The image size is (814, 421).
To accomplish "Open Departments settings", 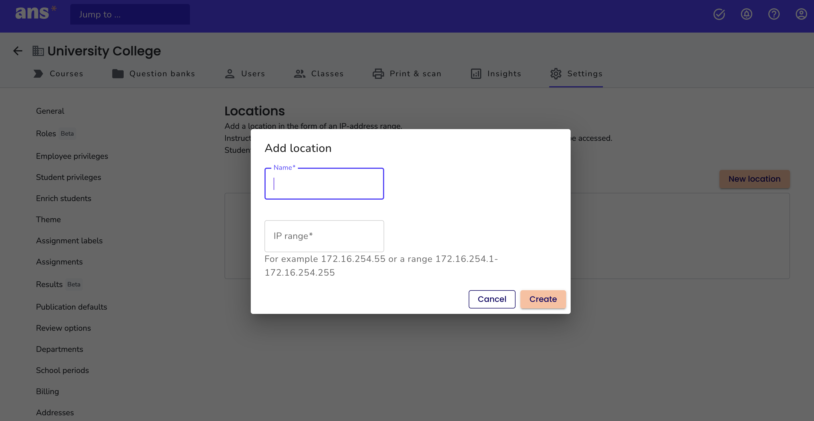I will pyautogui.click(x=59, y=349).
